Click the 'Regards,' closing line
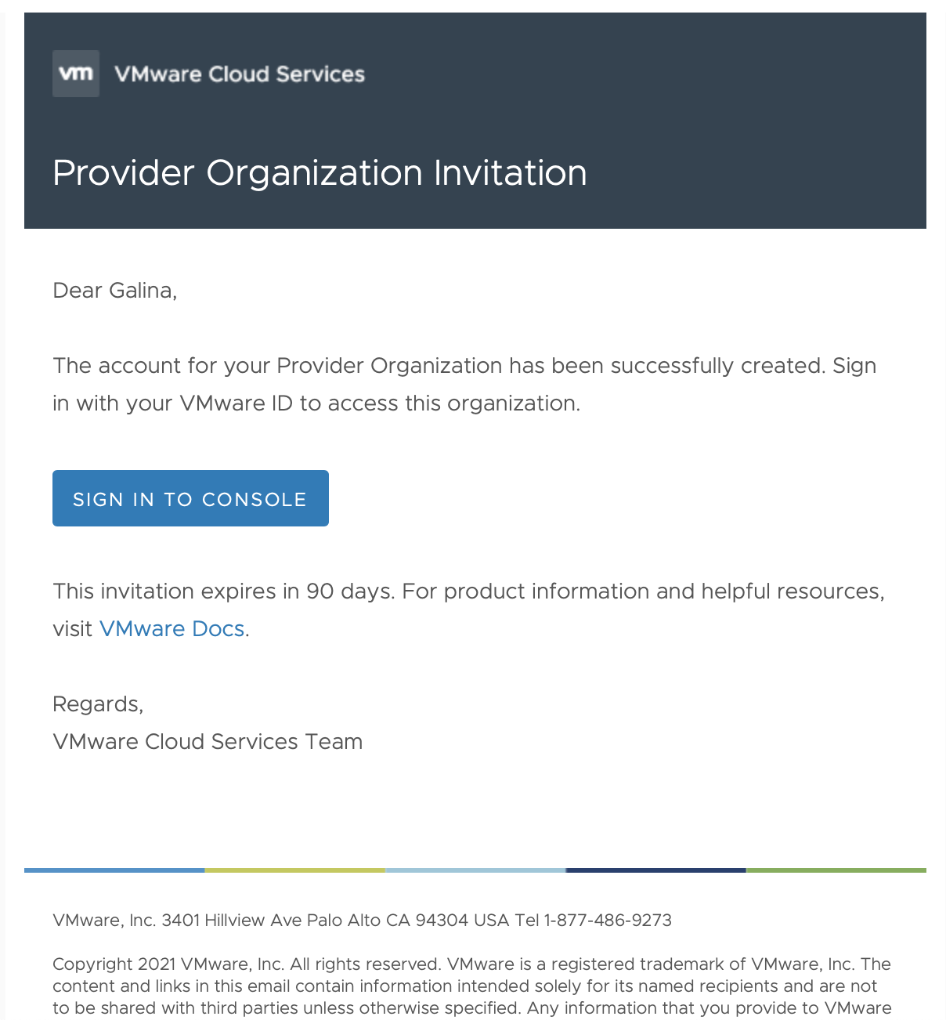The width and height of the screenshot is (946, 1020). pos(98,704)
